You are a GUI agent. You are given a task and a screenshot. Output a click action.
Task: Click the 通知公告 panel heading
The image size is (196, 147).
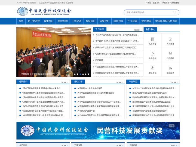[x=78, y=82]
